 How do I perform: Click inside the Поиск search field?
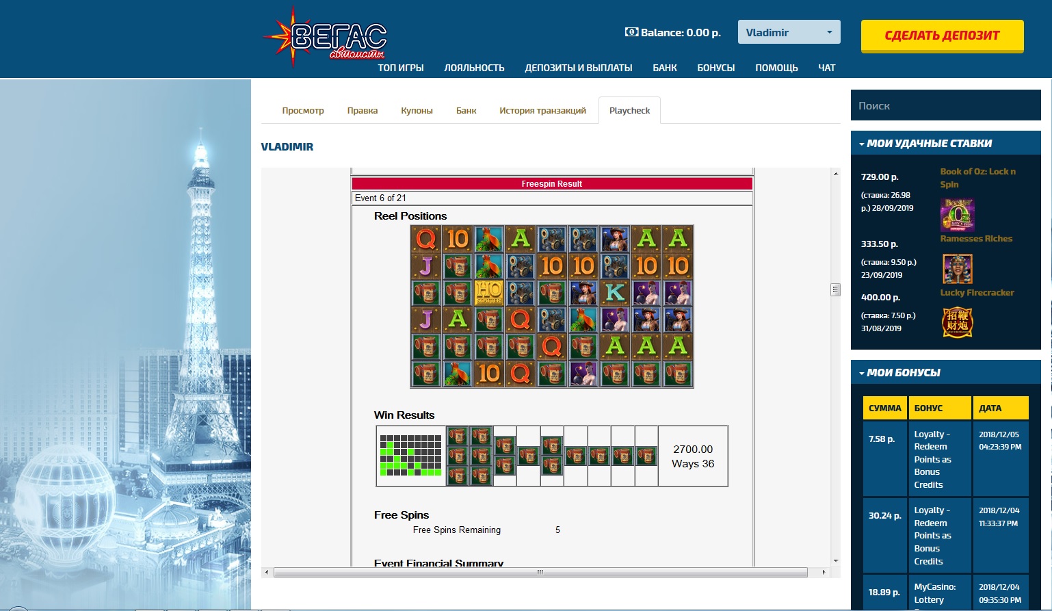click(x=946, y=105)
